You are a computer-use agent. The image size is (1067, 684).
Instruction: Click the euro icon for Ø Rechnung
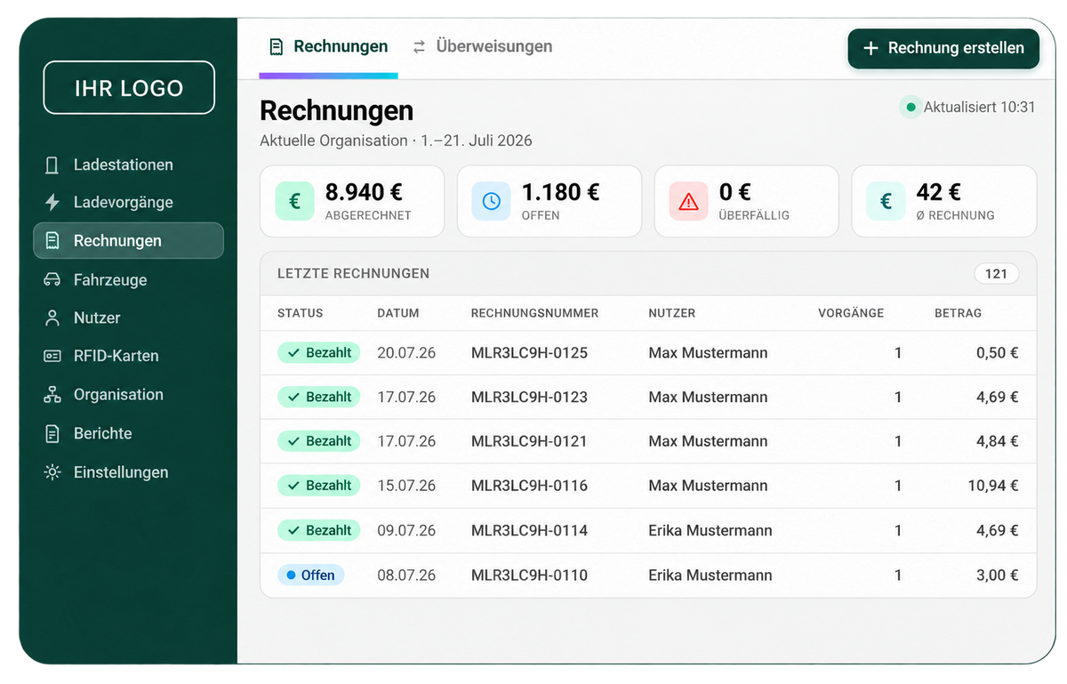886,201
